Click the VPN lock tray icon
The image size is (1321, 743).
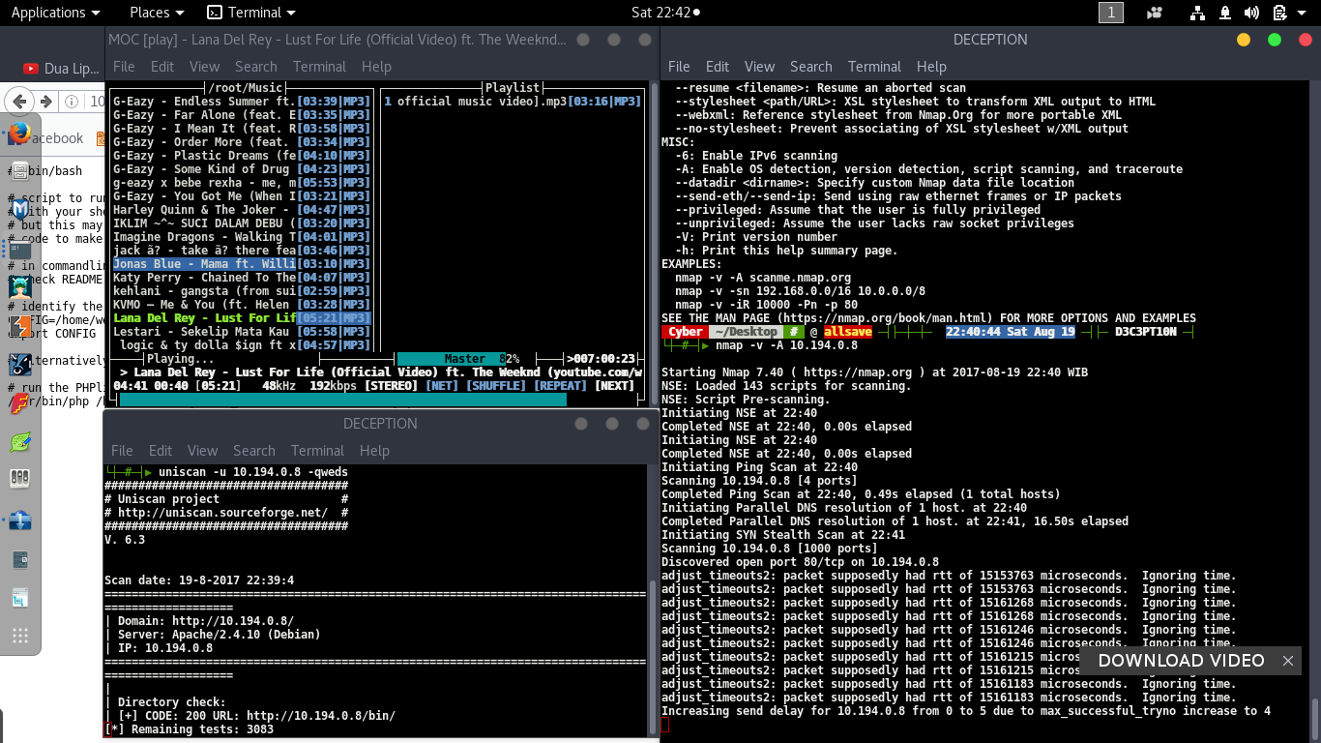(x=1224, y=13)
